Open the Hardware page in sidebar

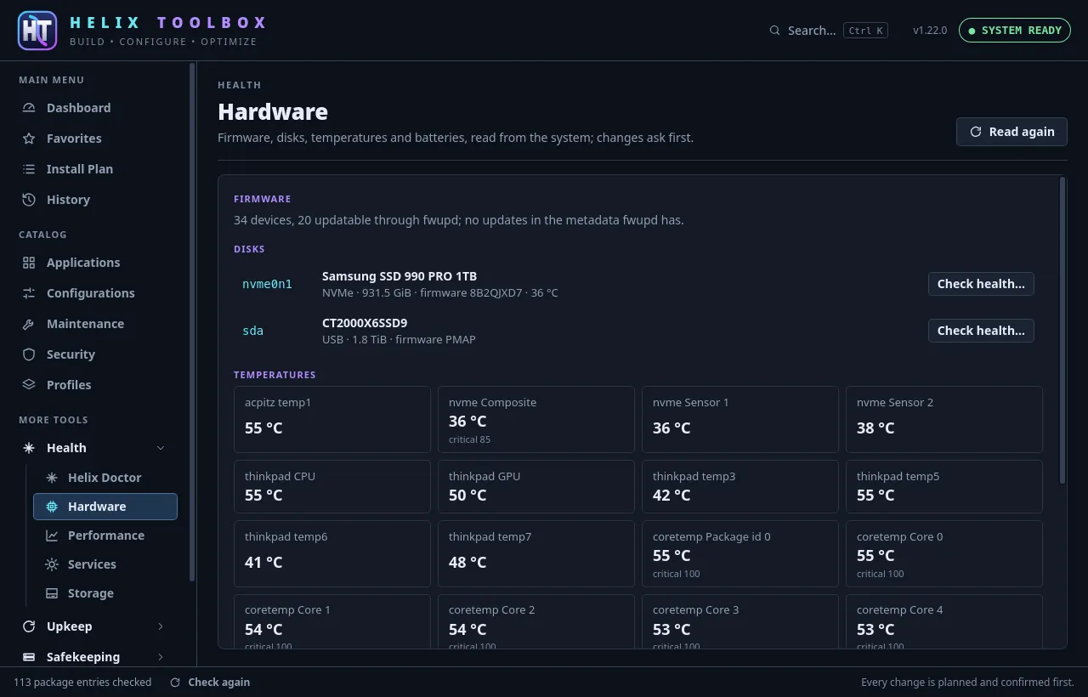click(x=105, y=507)
